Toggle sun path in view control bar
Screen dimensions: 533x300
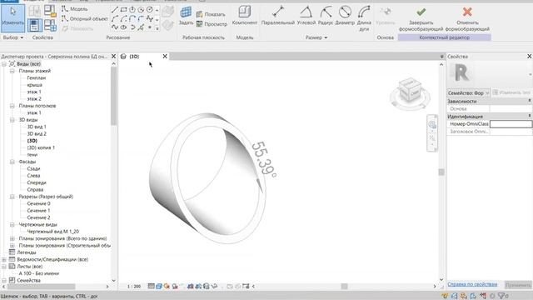167,287
